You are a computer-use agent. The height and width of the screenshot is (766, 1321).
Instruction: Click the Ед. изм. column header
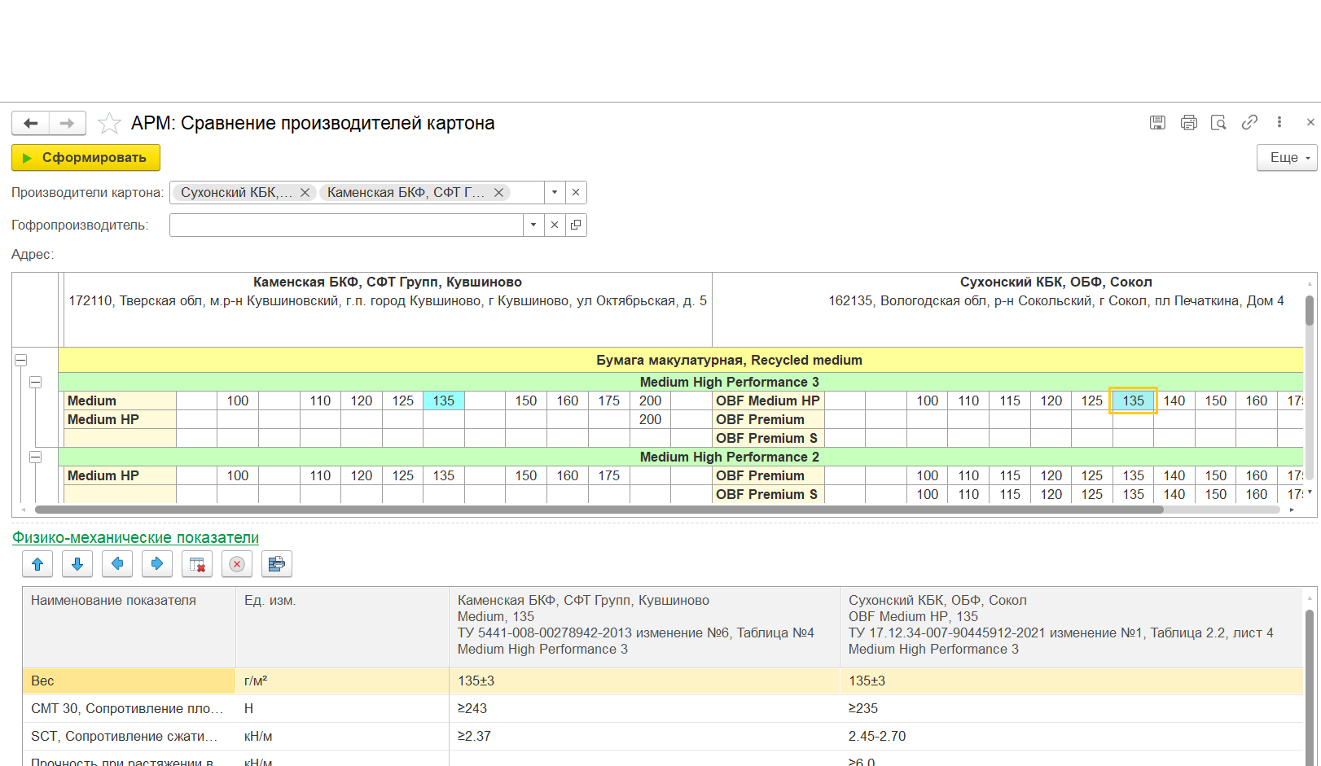pyautogui.click(x=342, y=626)
